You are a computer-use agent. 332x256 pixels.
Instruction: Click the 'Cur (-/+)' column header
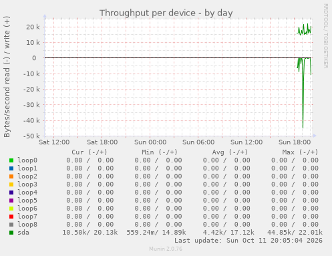(90, 152)
